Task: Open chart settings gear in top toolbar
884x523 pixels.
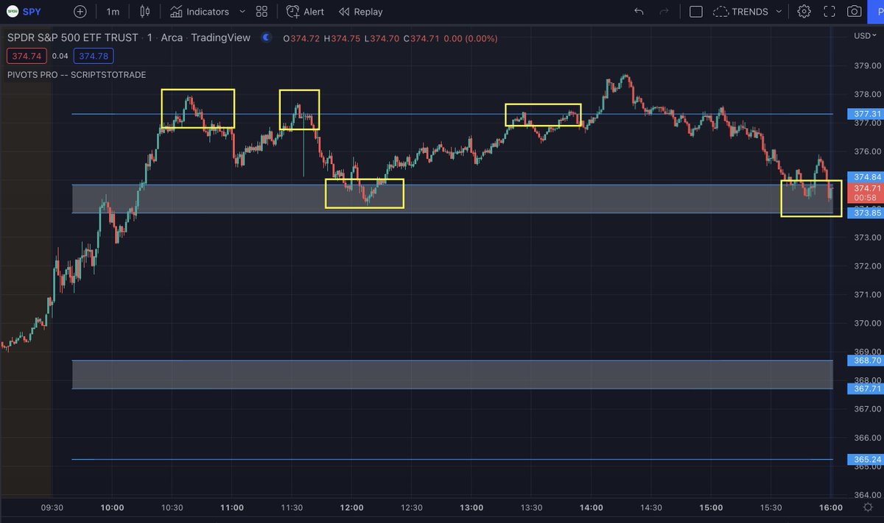Action: click(x=804, y=12)
